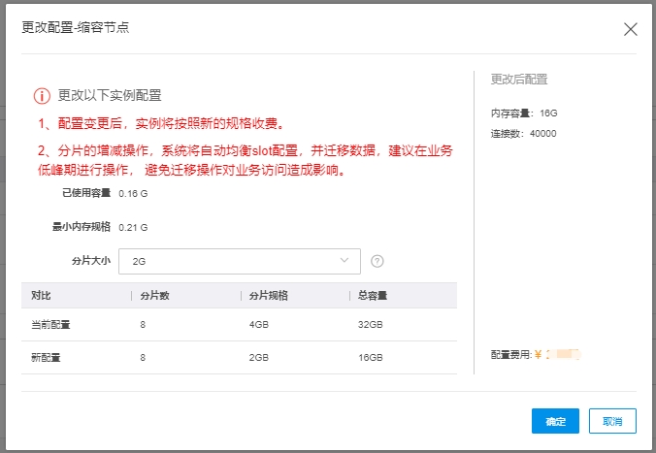Screen dimensions: 656x453
Task: Click the 分片数 column header
Action: pos(155,296)
